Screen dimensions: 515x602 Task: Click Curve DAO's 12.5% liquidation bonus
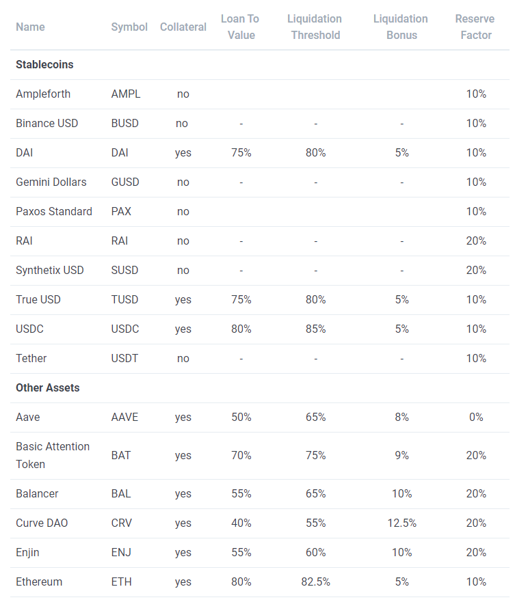(x=401, y=523)
